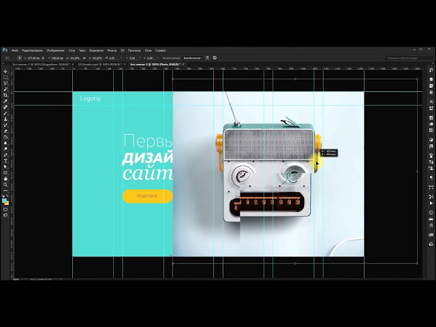Select the Crop tool
The height and width of the screenshot is (327, 436).
pos(5,95)
